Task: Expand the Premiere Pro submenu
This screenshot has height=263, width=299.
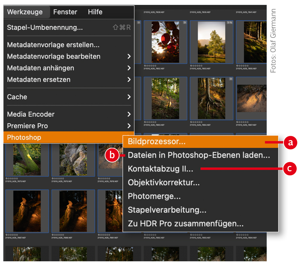Action: pos(69,126)
